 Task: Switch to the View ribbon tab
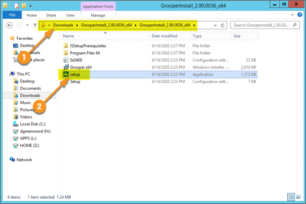pyautogui.click(x=70, y=15)
